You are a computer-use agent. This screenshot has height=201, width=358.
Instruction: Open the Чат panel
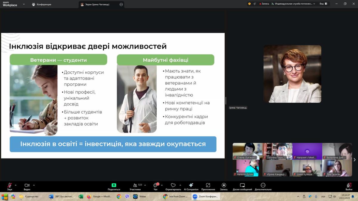click(155, 186)
